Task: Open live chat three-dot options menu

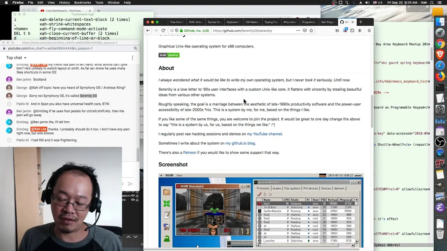Action: [x=132, y=58]
